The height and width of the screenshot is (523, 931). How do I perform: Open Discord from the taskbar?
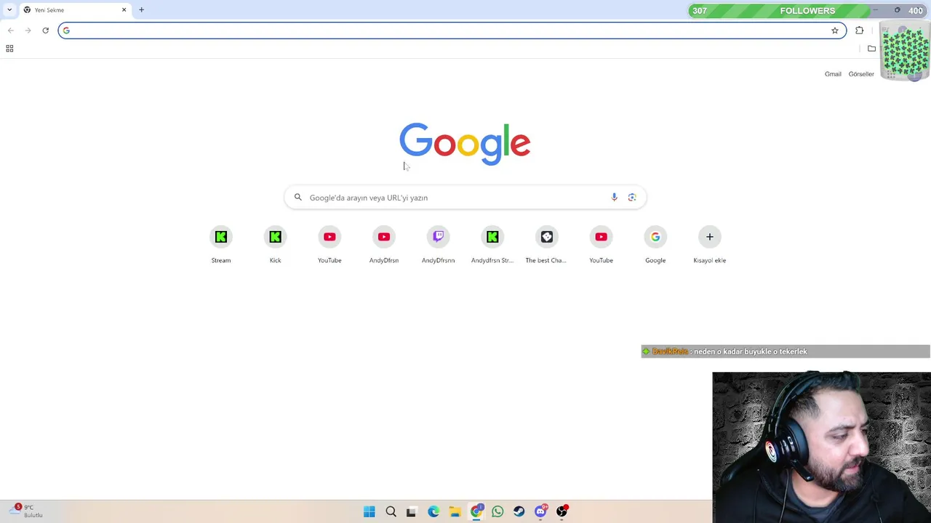pyautogui.click(x=540, y=511)
